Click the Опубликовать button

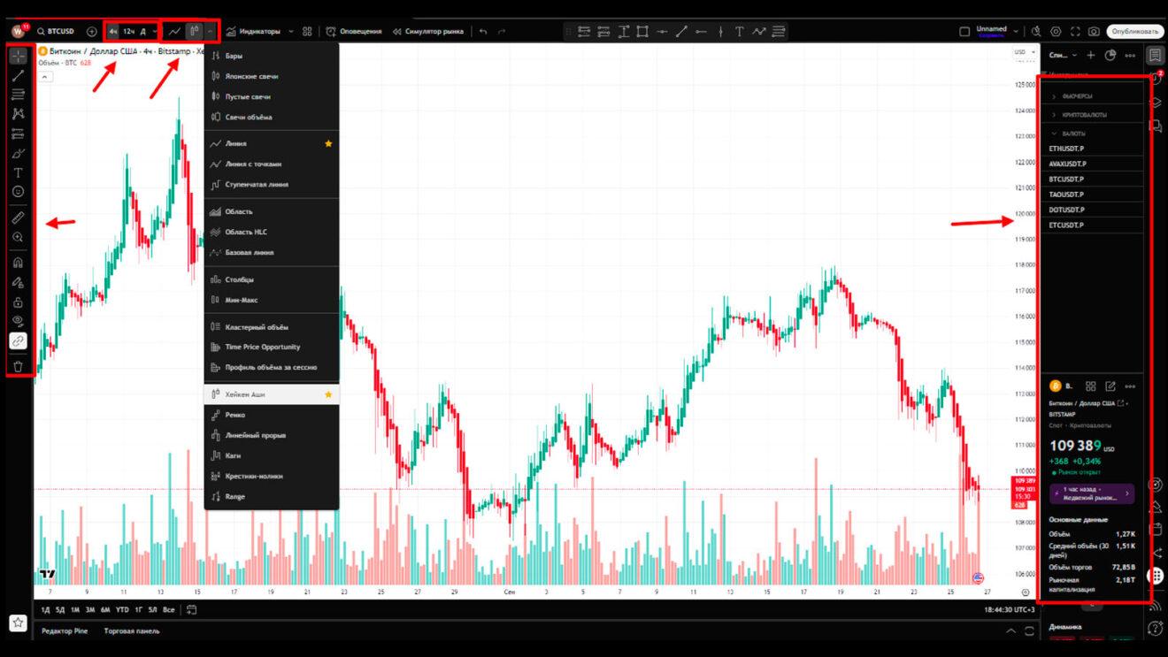(1134, 32)
